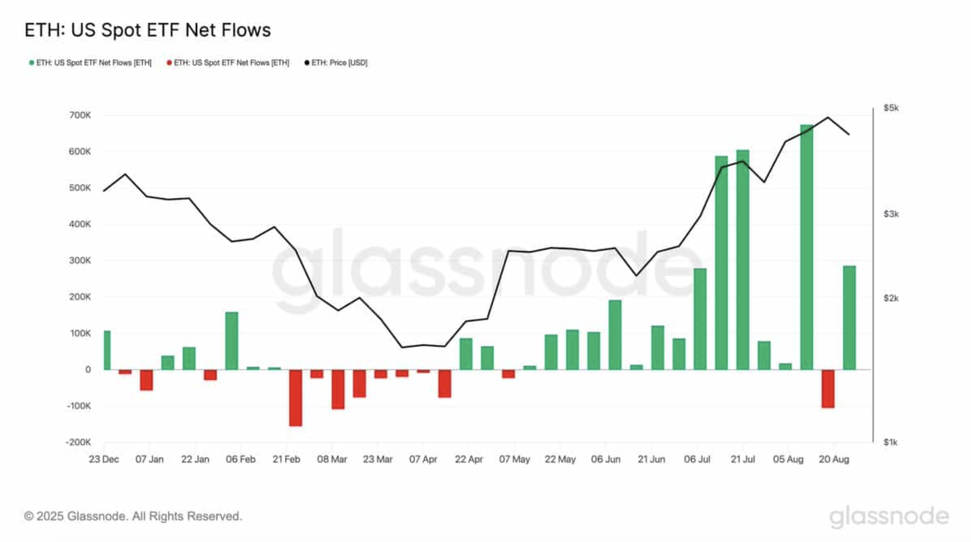This screenshot has height=542, width=971.
Task: Click the 06 Feb date label on the x-axis
Action: point(240,459)
